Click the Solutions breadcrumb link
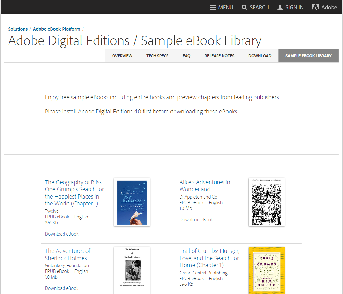343x294 pixels. (x=18, y=29)
